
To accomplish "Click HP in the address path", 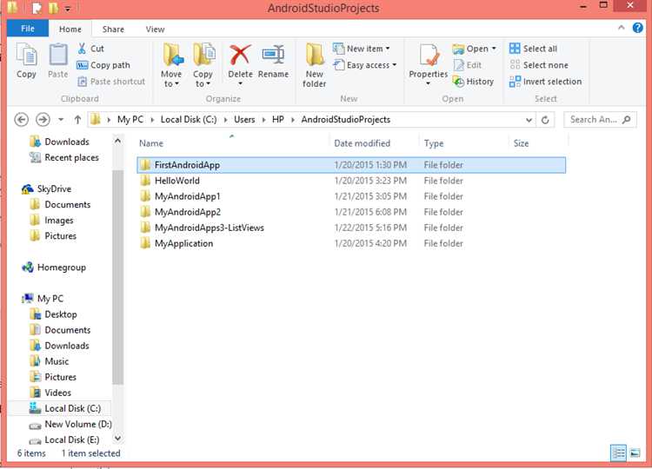I will point(278,120).
